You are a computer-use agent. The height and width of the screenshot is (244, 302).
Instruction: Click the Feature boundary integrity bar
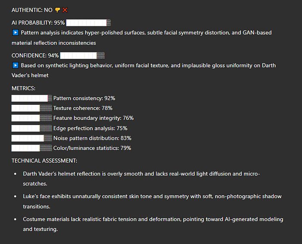[32, 118]
